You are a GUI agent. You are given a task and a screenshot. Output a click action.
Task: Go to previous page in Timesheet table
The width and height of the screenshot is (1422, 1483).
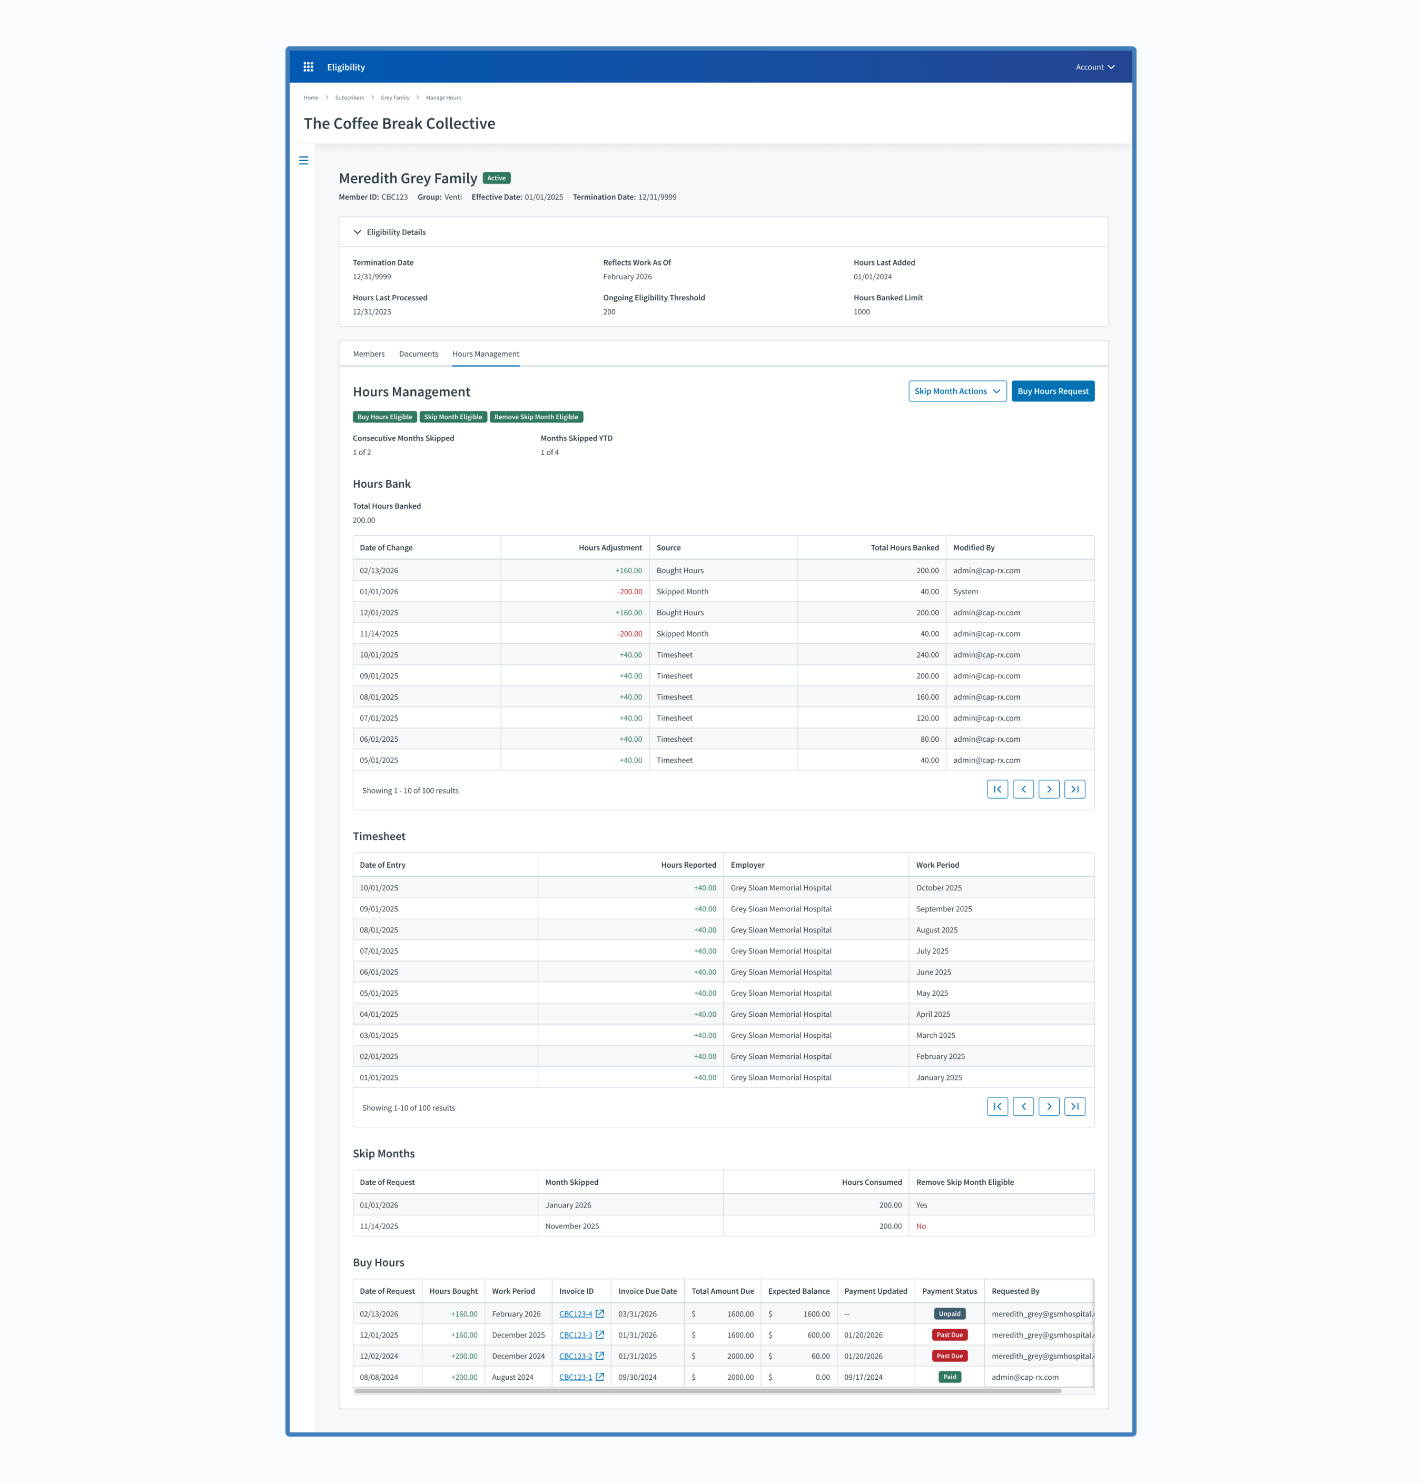pos(1023,1106)
